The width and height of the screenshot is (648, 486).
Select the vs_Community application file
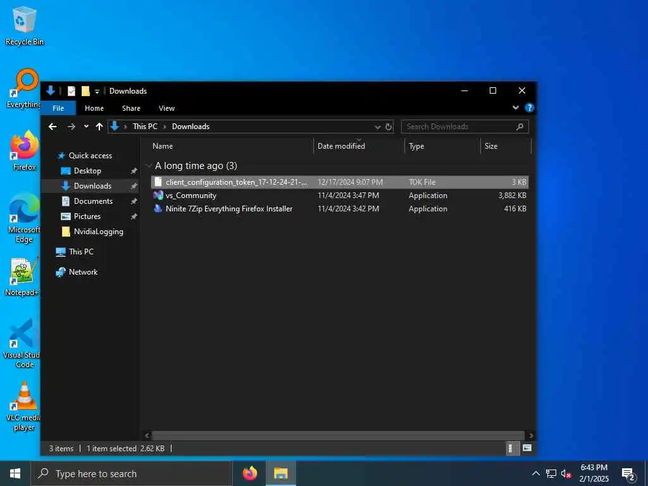tap(340, 196)
